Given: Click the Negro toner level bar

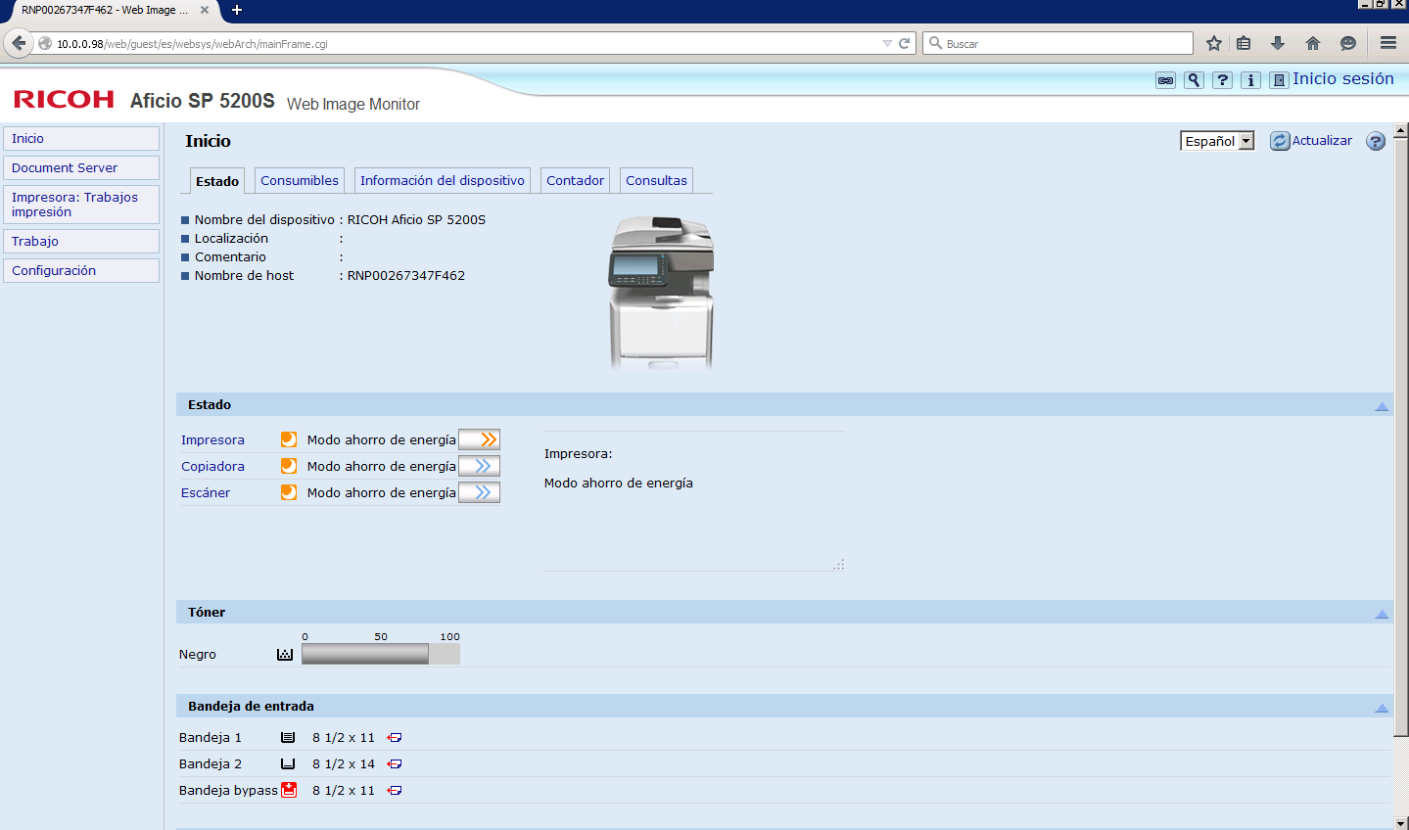Looking at the screenshot, I should tap(381, 654).
